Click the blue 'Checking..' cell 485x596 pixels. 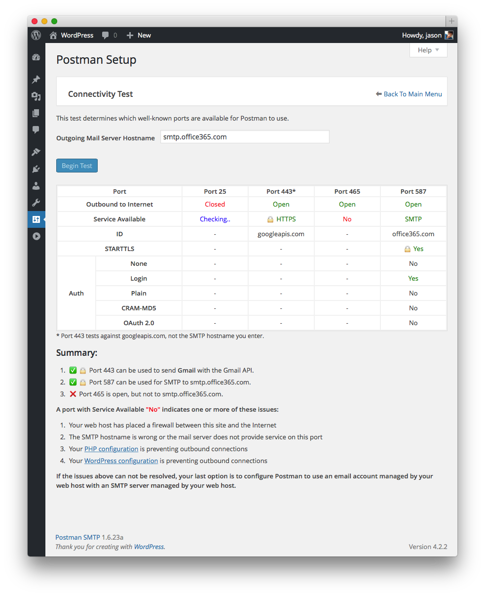215,219
